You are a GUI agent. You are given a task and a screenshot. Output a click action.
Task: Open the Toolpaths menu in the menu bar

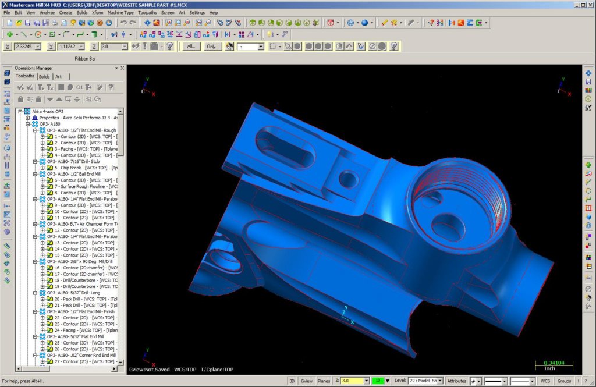[x=147, y=13]
